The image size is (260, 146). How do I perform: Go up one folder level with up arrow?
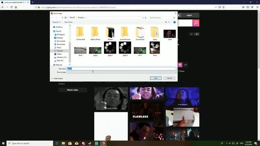[x=62, y=18]
